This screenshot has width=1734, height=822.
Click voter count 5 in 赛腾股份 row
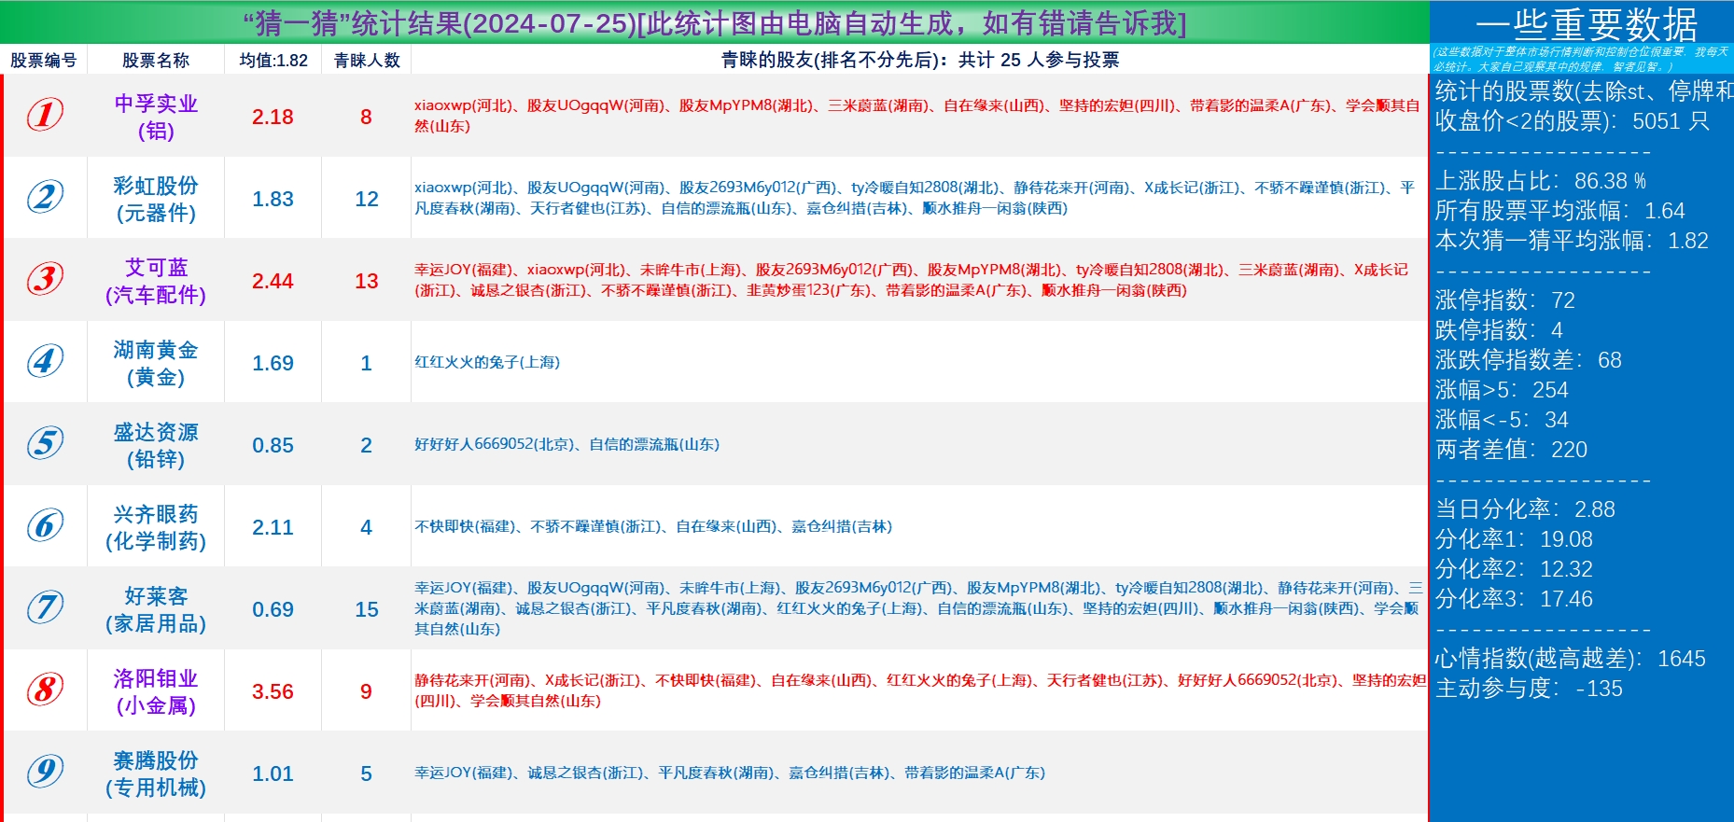(366, 773)
